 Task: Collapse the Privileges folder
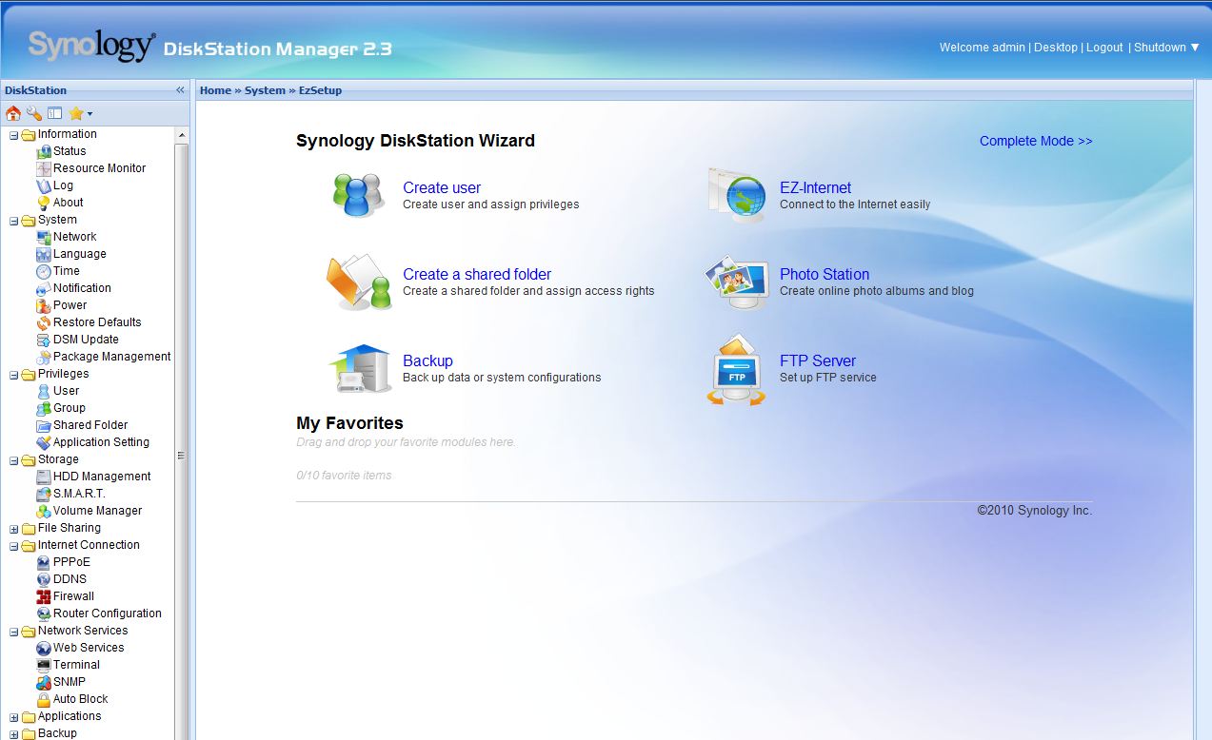13,375
